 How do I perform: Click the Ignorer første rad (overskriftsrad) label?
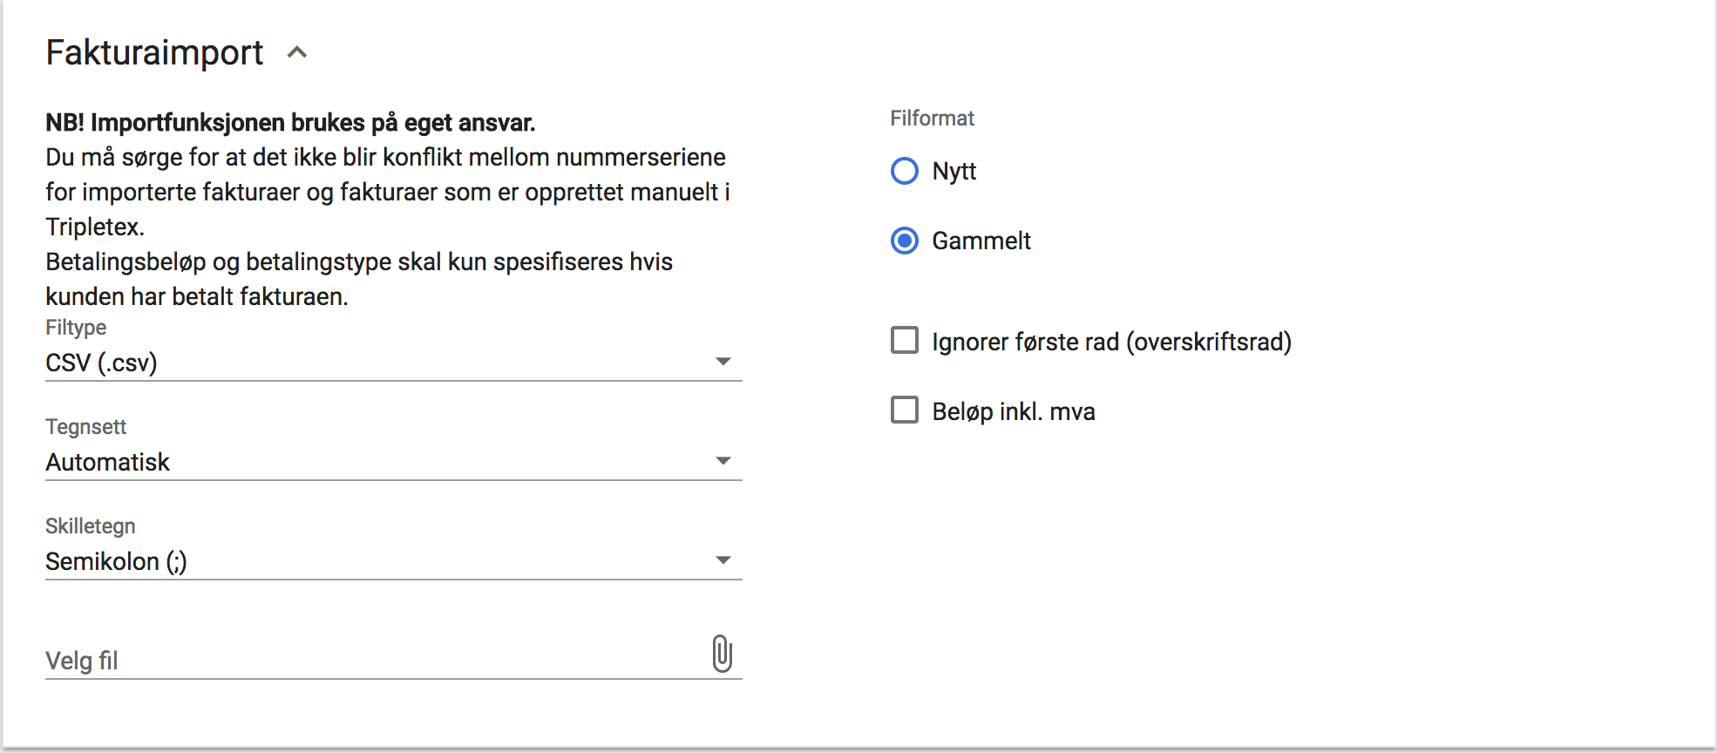(1111, 342)
